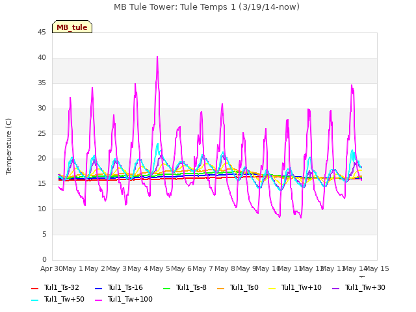Click the yellow Tul1_Tw+10 legend swatch
Viewport: 416px width, 312px height.
click(x=272, y=288)
